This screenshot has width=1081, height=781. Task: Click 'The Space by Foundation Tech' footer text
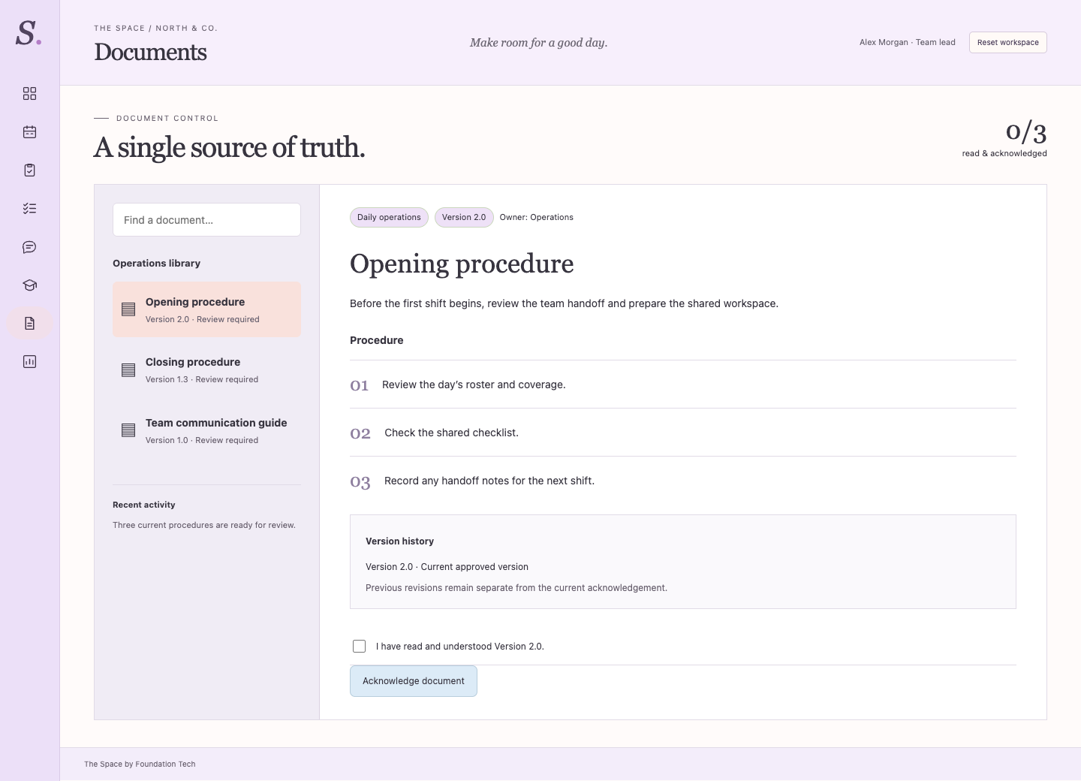tap(140, 764)
